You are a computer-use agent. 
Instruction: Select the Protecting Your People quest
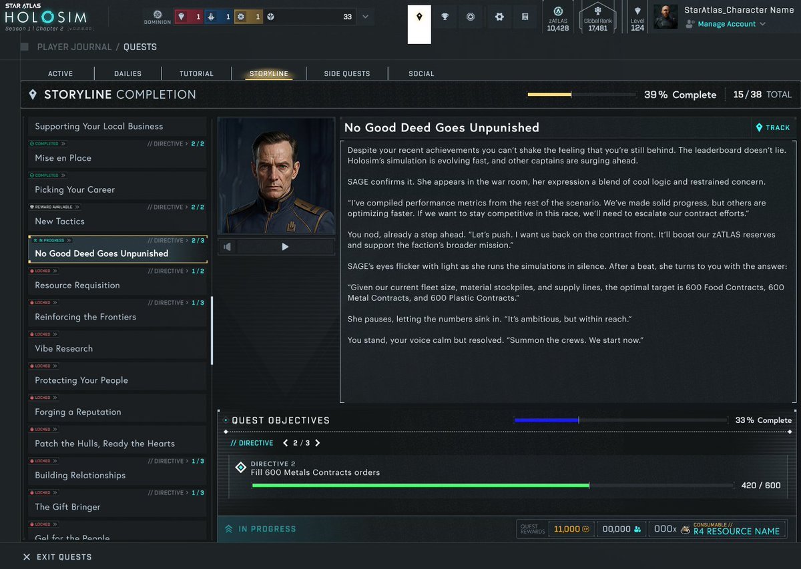[117, 375]
